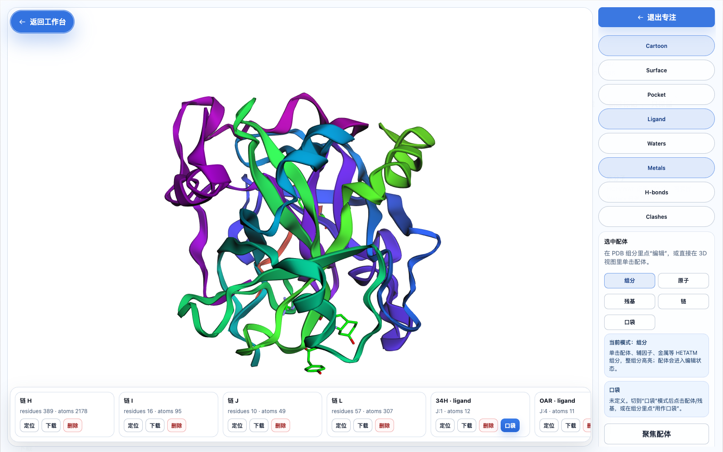
Task: Toggle Ligand display
Action: [656, 119]
